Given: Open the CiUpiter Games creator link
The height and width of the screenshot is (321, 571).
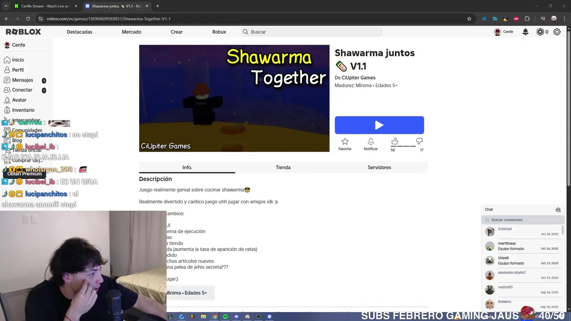Looking at the screenshot, I should [x=359, y=78].
